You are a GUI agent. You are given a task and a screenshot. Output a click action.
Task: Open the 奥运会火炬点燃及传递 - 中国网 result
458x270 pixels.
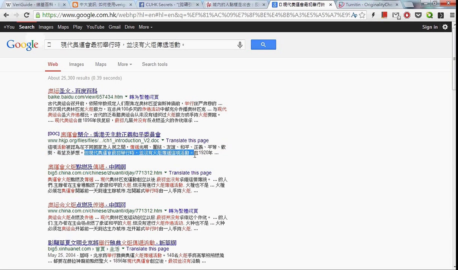click(87, 205)
